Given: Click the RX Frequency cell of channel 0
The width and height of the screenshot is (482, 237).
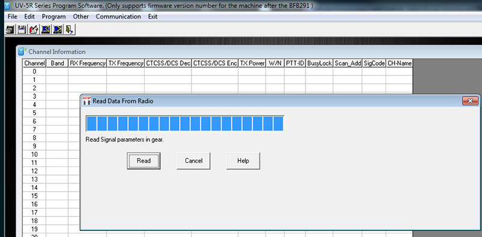Looking at the screenshot, I should (x=87, y=71).
